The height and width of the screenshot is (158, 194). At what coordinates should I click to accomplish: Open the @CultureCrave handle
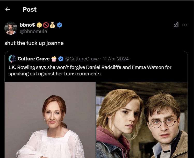pos(82,59)
